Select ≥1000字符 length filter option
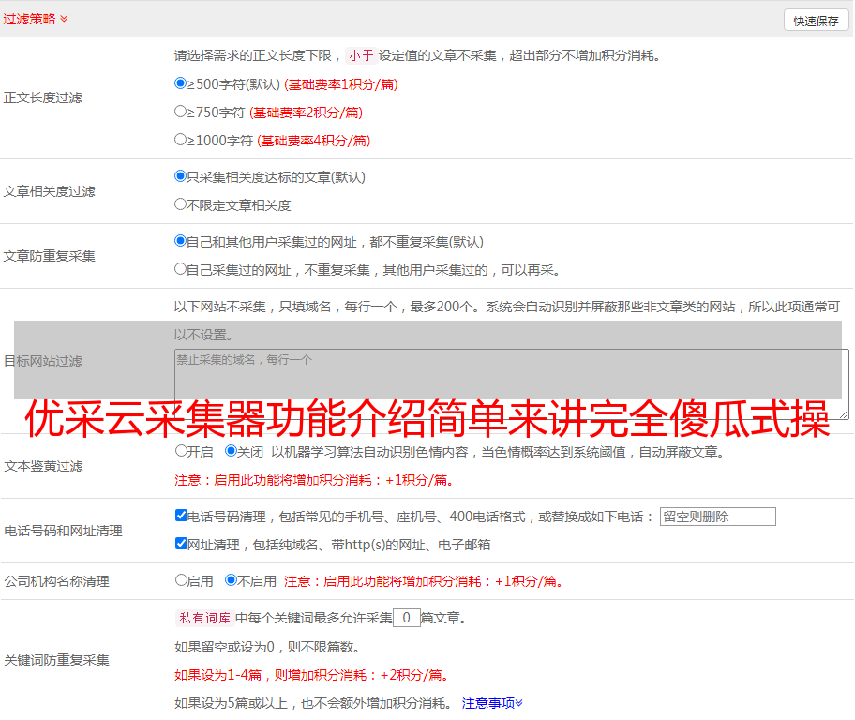855x720 pixels. pos(181,140)
